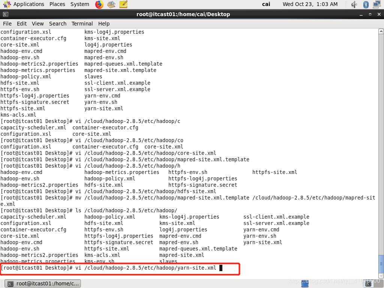Screen dimensions: 384x288
Task: Open the System menu
Action: pos(79,4)
